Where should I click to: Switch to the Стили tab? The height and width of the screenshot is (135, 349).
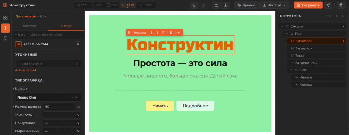(66, 26)
